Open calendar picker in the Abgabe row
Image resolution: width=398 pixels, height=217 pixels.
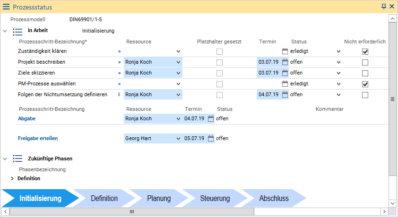point(211,118)
